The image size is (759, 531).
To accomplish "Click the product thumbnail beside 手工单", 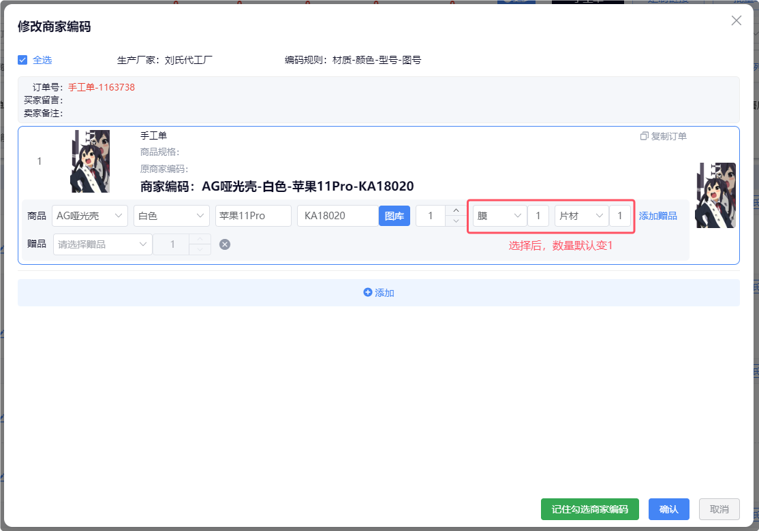I will click(90, 161).
